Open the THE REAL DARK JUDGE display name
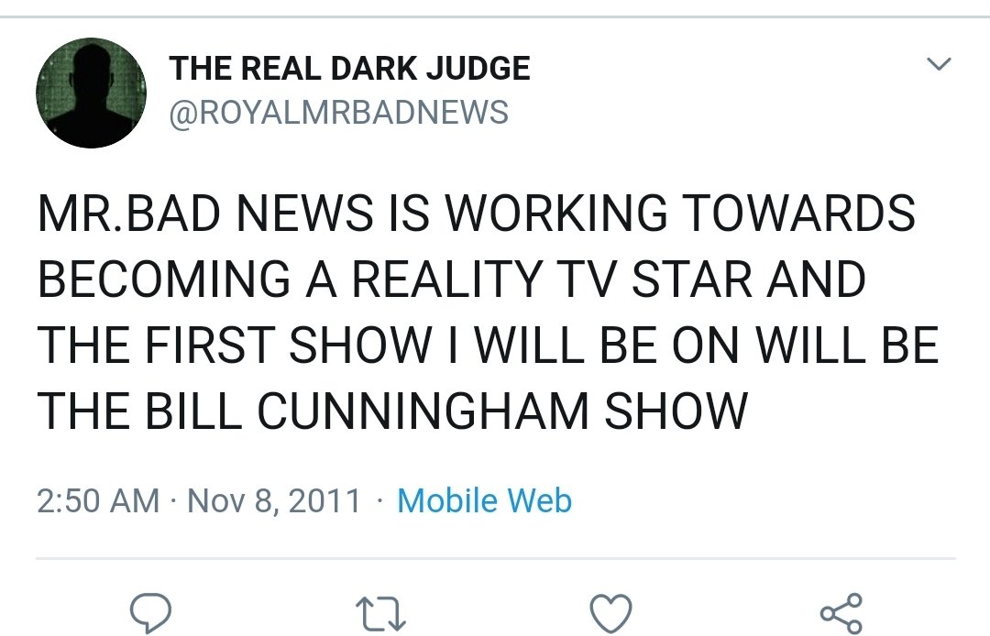990x636 pixels. click(x=349, y=68)
